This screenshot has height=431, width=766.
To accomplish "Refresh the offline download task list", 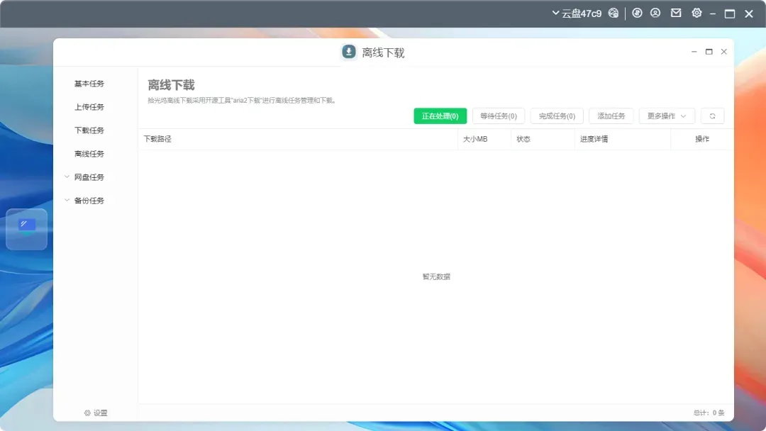I will coord(712,116).
